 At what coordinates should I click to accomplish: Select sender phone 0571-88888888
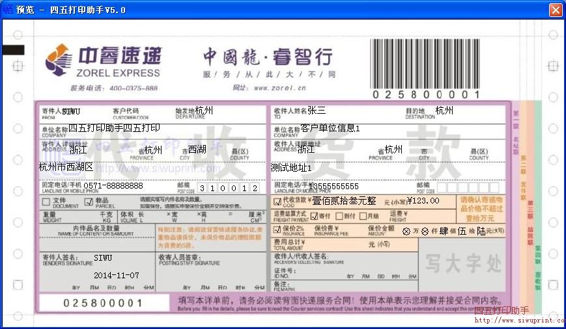[113, 185]
